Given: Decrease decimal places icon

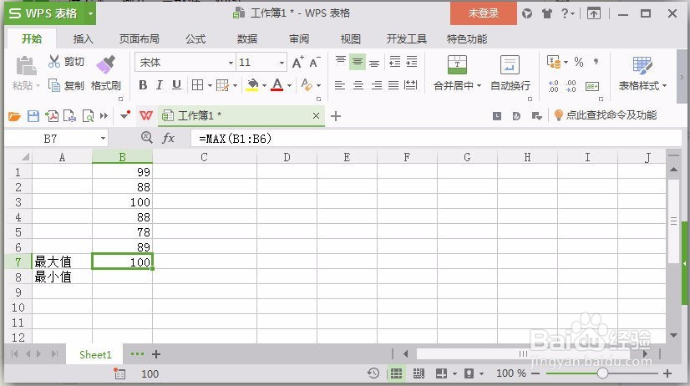Looking at the screenshot, I should click(571, 86).
